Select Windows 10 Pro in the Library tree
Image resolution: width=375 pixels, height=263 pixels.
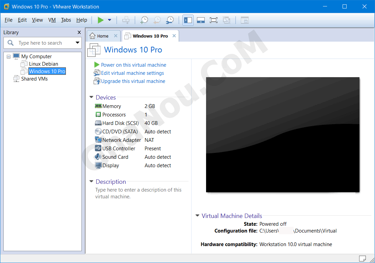click(47, 71)
